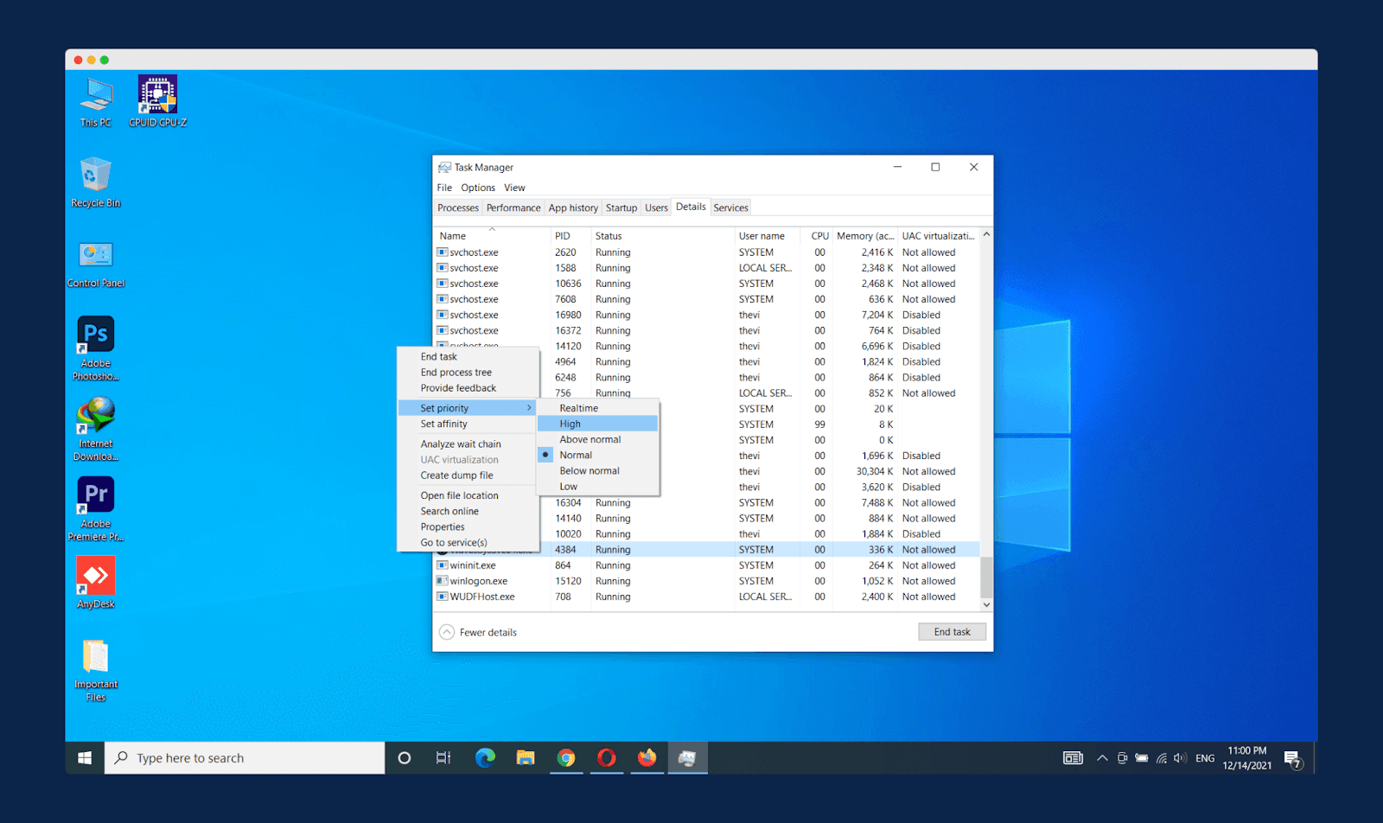Open Google Chrome from the taskbar
Viewport: 1383px width, 823px height.
(567, 757)
